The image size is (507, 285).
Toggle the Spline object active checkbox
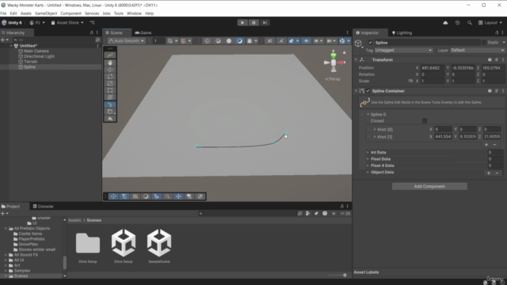tap(370, 43)
